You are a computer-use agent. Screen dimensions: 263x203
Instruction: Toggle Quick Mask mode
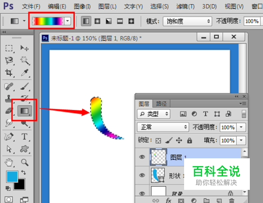(x=8, y=199)
